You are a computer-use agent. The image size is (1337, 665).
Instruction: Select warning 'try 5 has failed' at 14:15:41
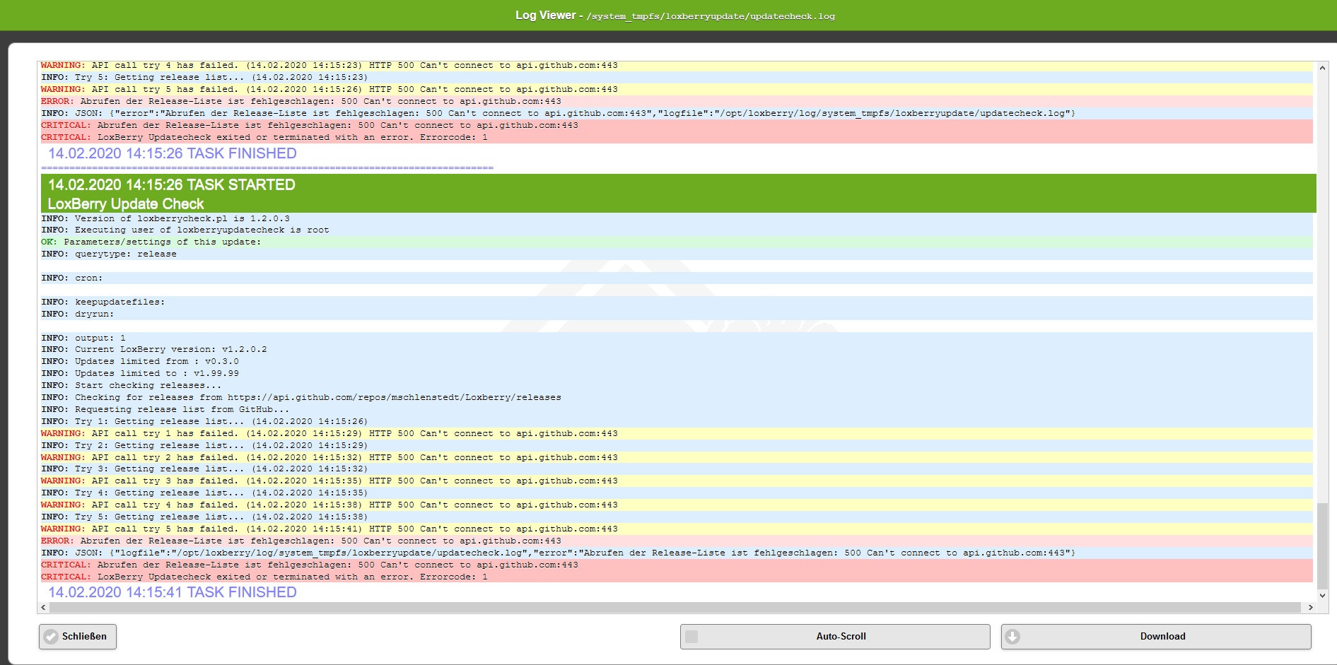click(x=677, y=529)
